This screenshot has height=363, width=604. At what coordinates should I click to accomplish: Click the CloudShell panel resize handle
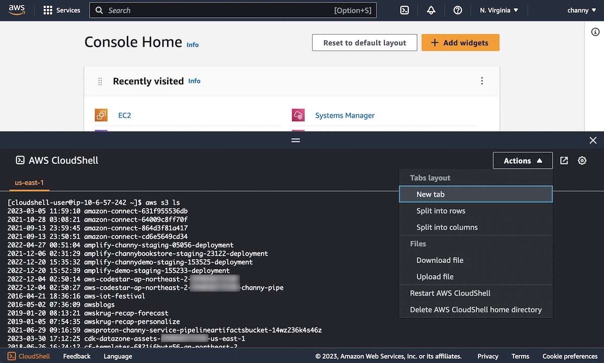tap(296, 140)
